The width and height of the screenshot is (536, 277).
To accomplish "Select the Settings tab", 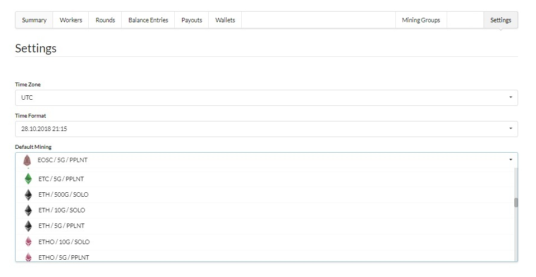I will point(501,20).
